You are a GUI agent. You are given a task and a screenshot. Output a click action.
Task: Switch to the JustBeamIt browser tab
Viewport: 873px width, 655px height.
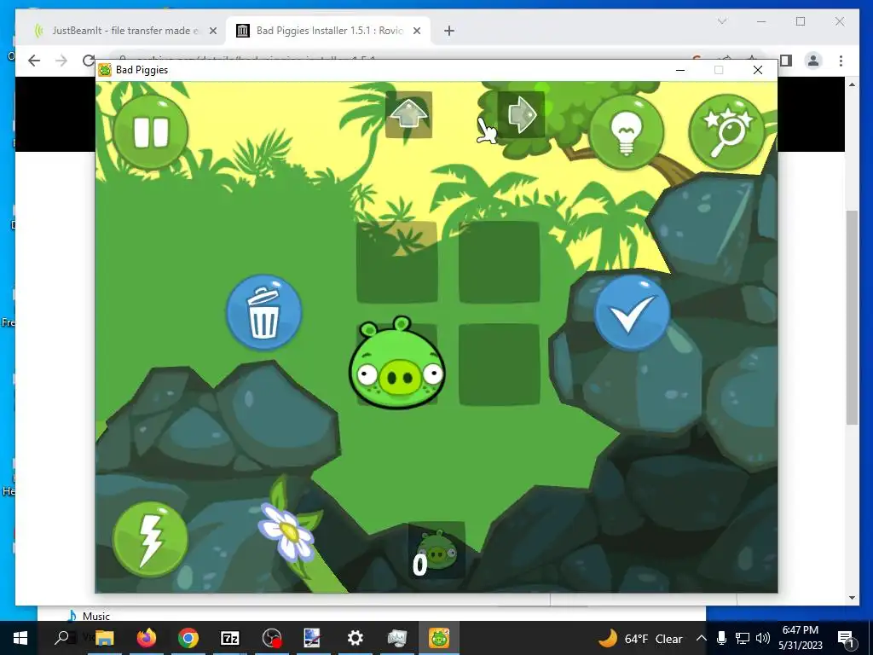click(x=125, y=31)
